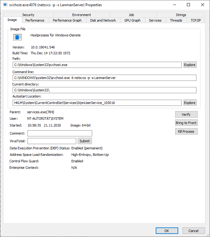Click the title bar application icon
The width and height of the screenshot is (210, 237).
coord(5,5)
